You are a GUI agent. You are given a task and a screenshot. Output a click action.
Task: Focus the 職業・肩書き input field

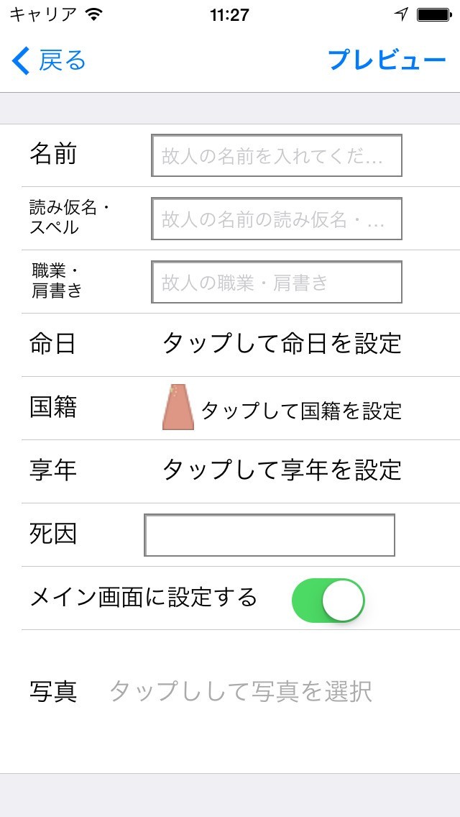pos(276,282)
